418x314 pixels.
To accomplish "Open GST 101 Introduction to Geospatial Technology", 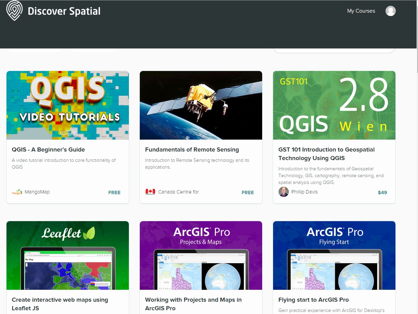I will 326,154.
